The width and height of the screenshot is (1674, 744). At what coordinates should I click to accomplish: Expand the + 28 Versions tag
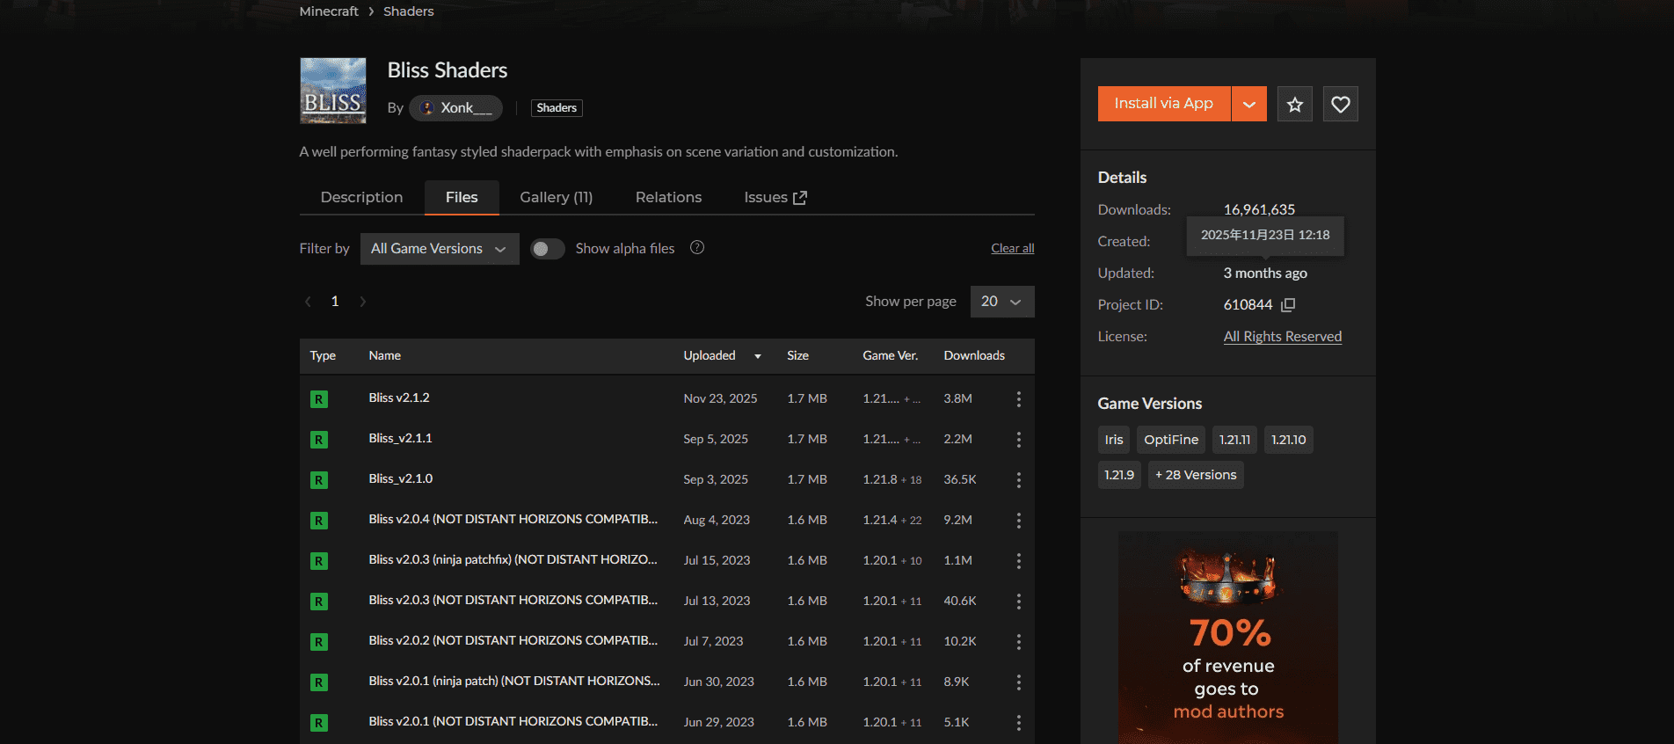click(x=1195, y=475)
